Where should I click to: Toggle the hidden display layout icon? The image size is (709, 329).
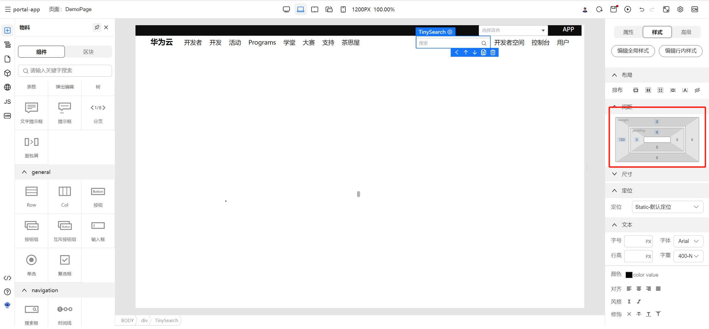pos(697,90)
